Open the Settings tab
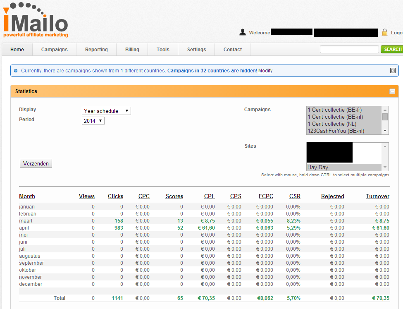Image resolution: width=403 pixels, height=309 pixels. [x=196, y=49]
